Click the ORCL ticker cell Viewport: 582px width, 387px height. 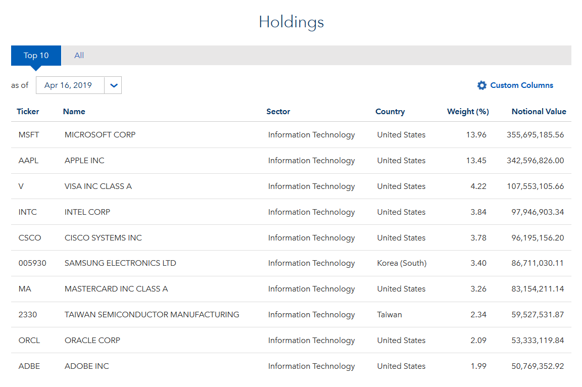click(x=29, y=340)
